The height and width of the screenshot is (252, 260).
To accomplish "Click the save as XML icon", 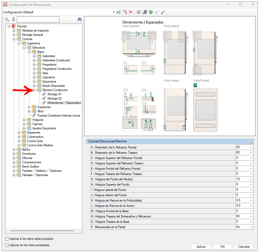I will (144, 12).
